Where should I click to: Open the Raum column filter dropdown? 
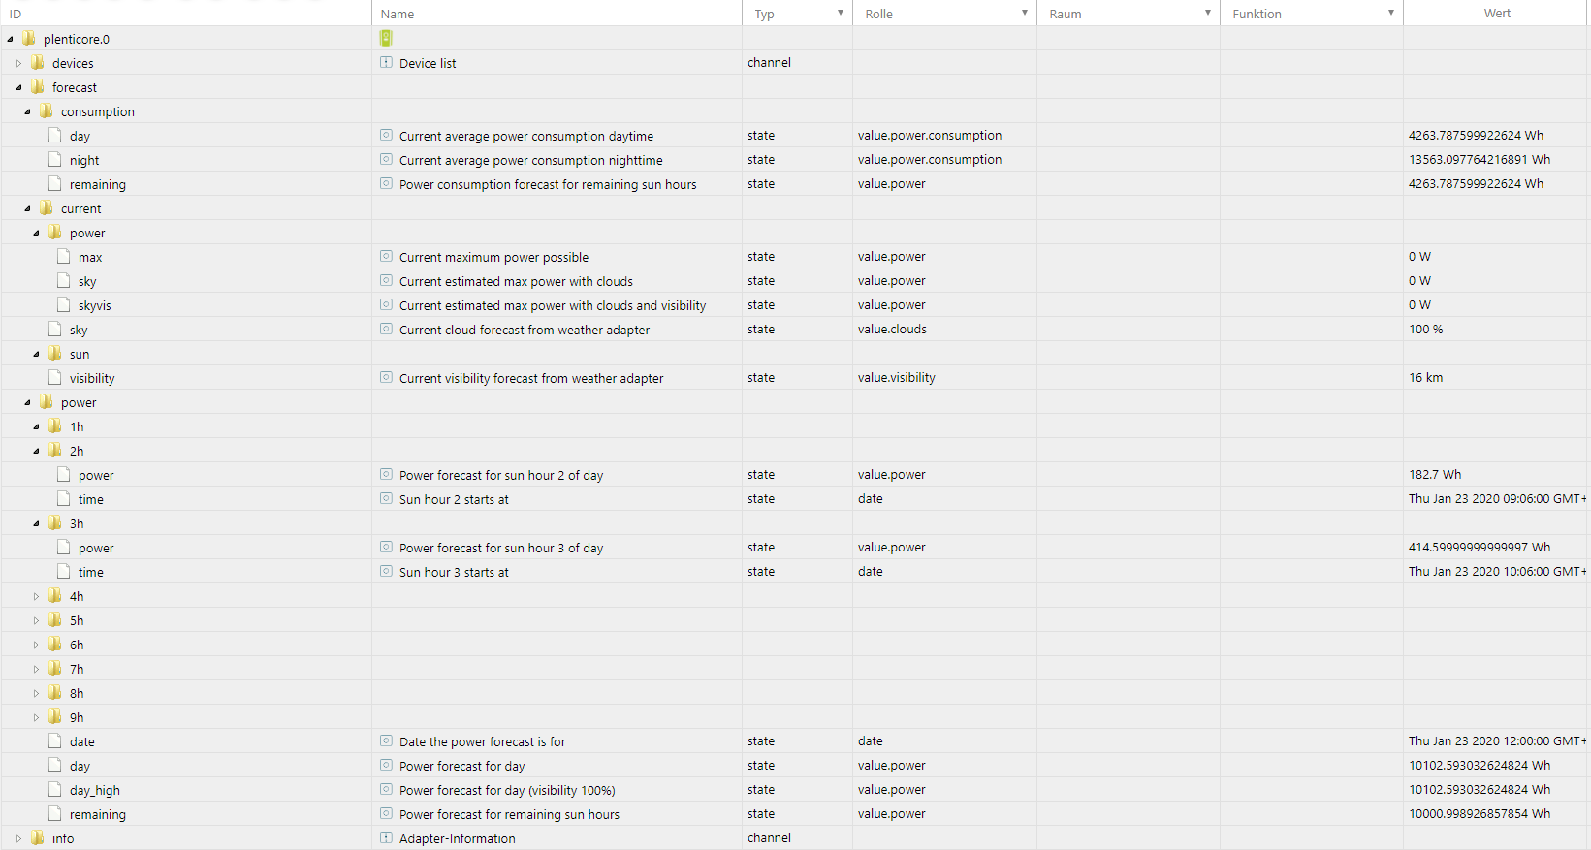[1208, 13]
